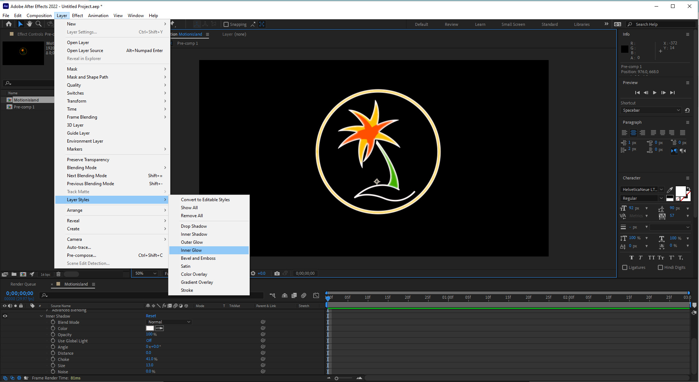Toggle All Caps in Character panel
The image size is (699, 382).
click(651, 258)
